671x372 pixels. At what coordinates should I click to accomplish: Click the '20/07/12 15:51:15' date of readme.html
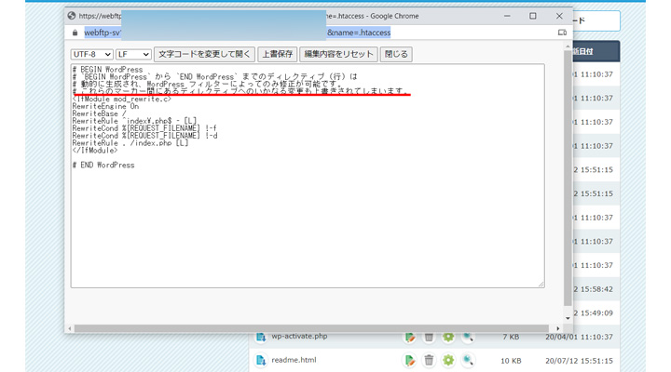click(579, 361)
